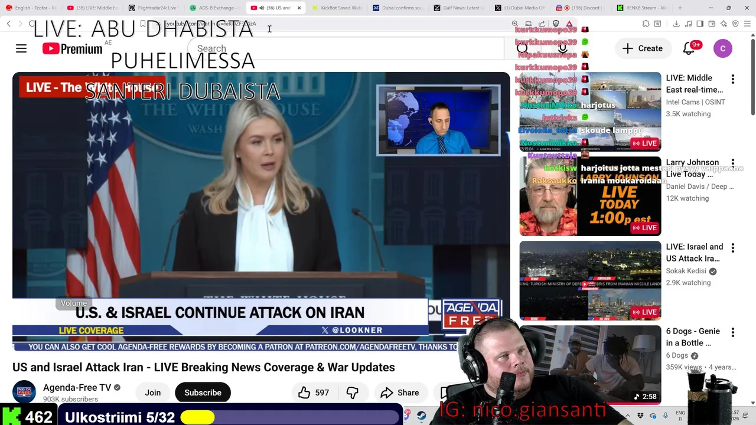Open the browser downloads icon

pyautogui.click(x=676, y=24)
